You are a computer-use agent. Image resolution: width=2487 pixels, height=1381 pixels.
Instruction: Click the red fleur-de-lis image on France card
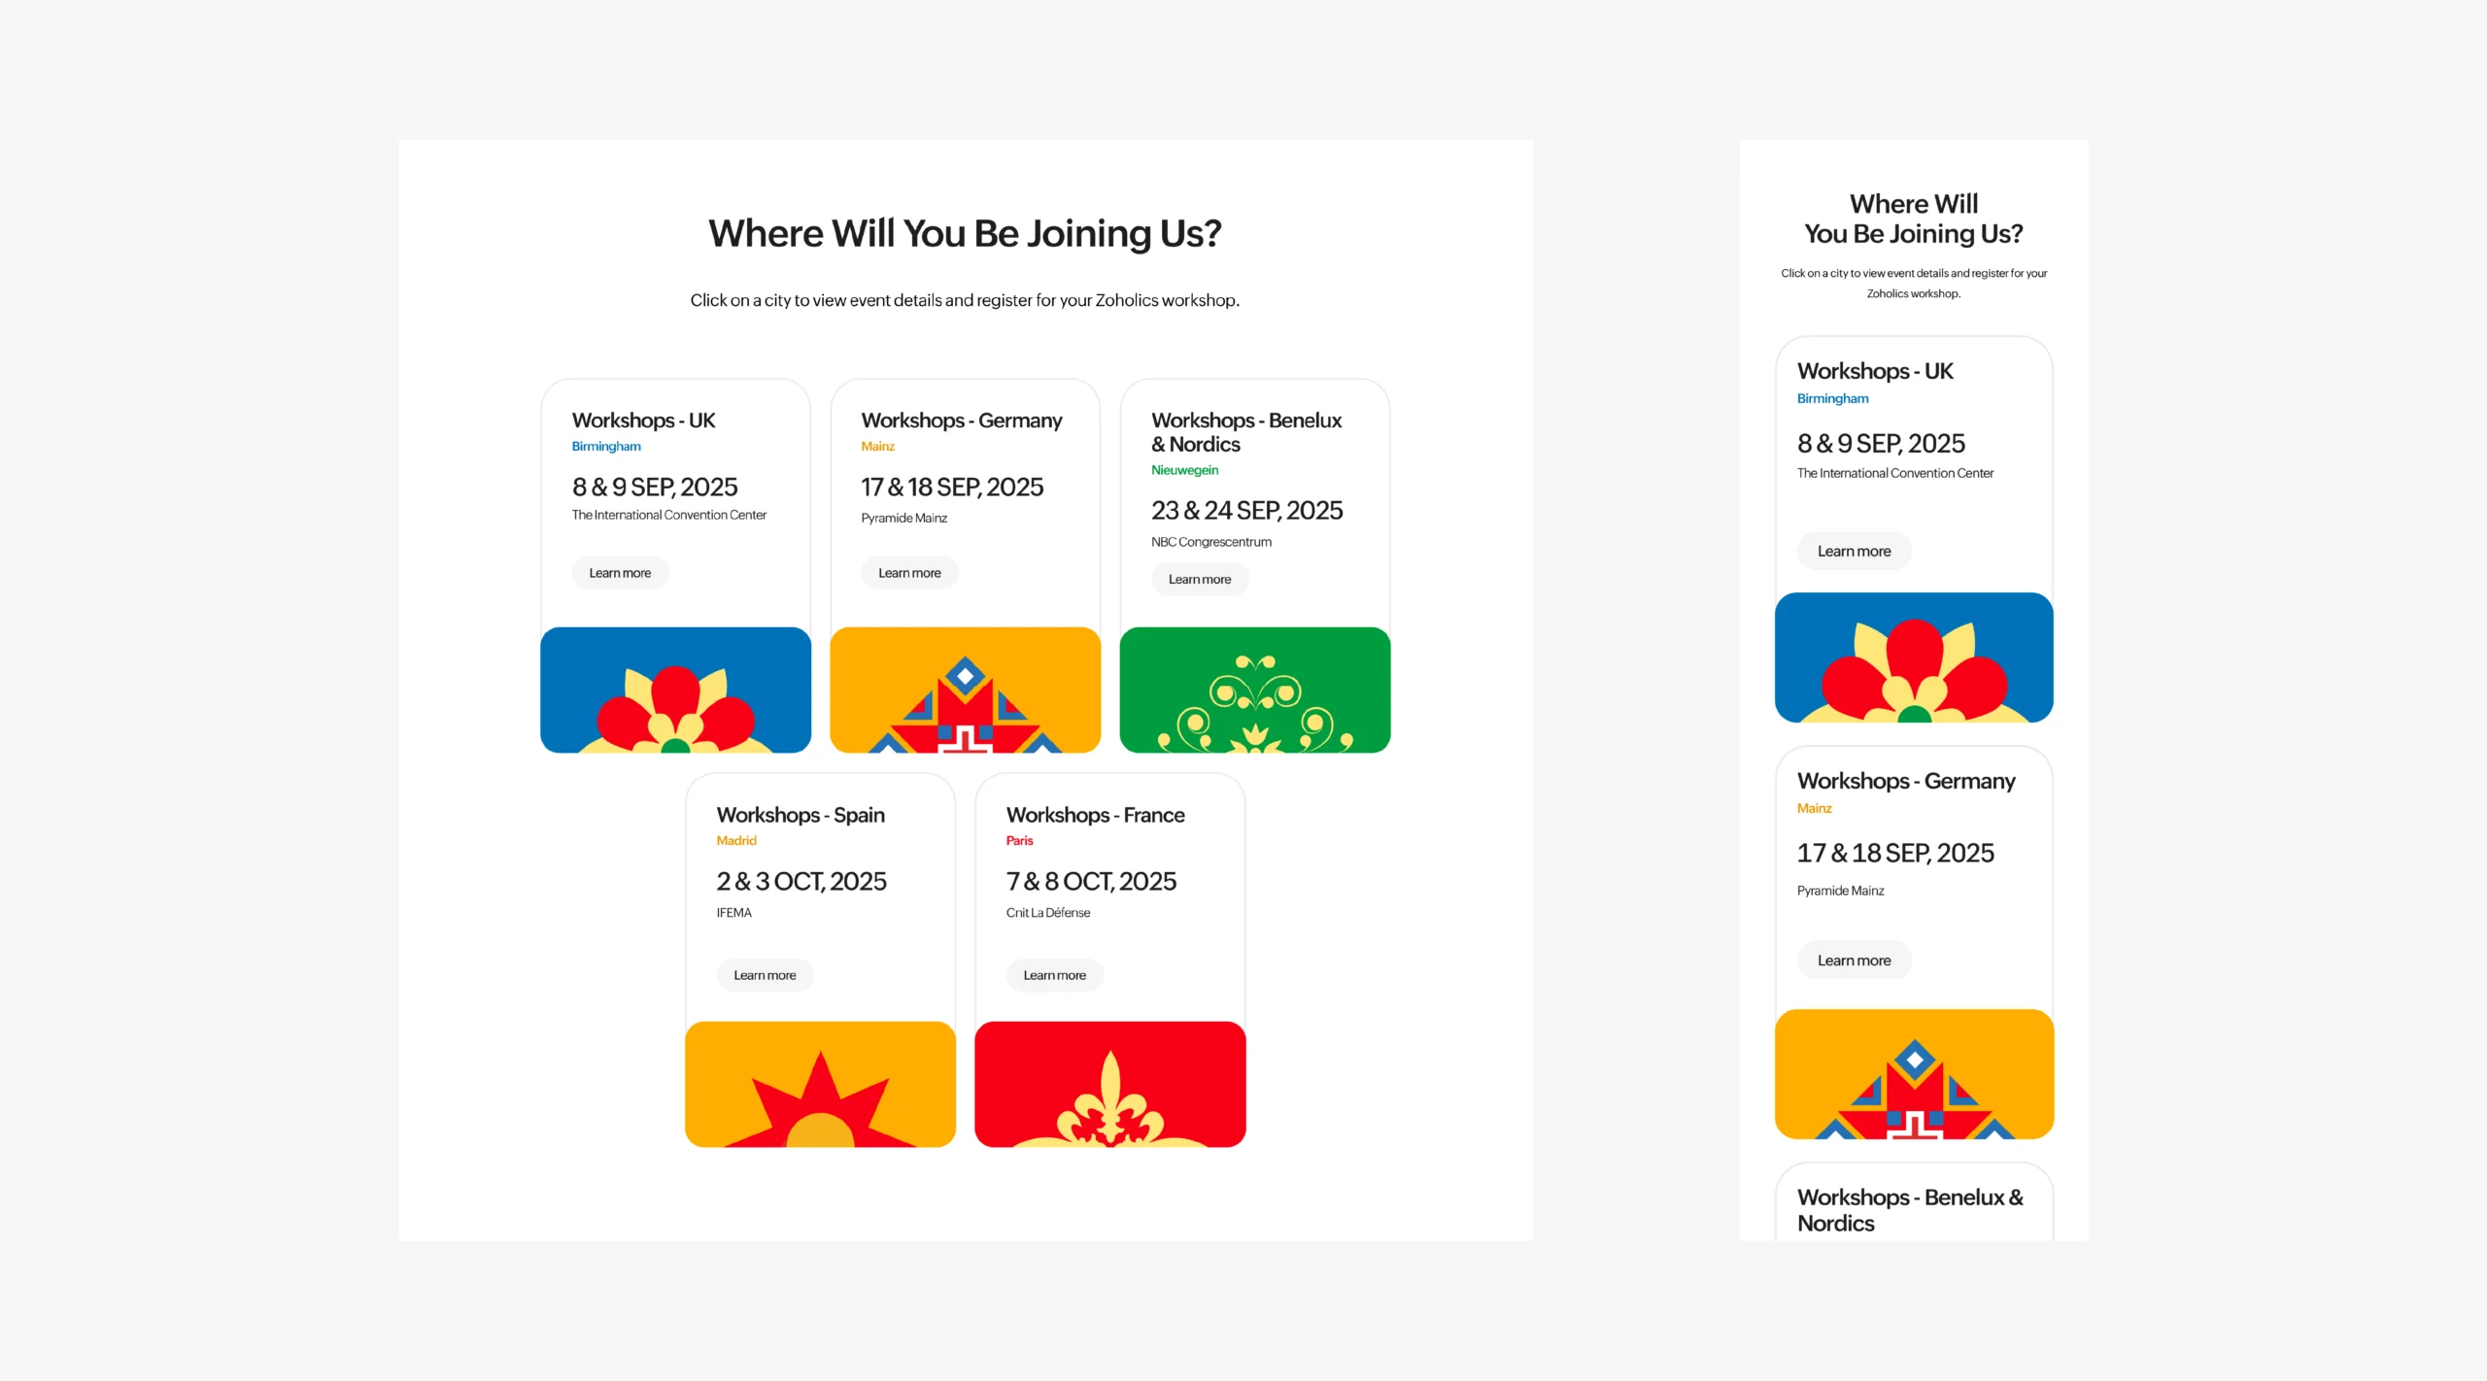click(x=1109, y=1084)
